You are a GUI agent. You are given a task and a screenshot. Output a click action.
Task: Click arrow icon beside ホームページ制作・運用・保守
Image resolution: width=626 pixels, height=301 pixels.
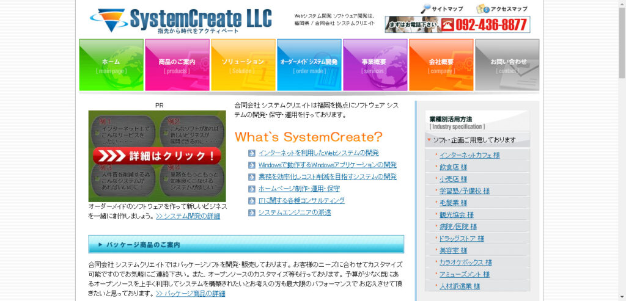(251, 189)
